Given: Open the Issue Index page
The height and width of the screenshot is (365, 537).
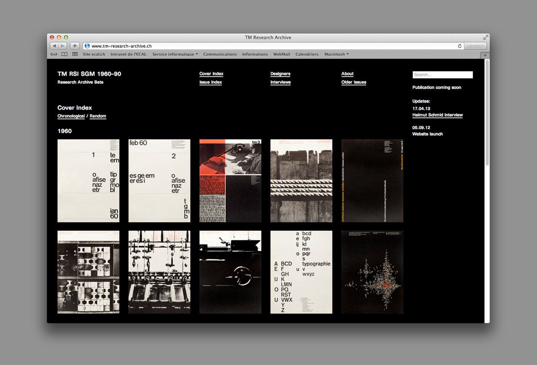Looking at the screenshot, I should click(210, 82).
